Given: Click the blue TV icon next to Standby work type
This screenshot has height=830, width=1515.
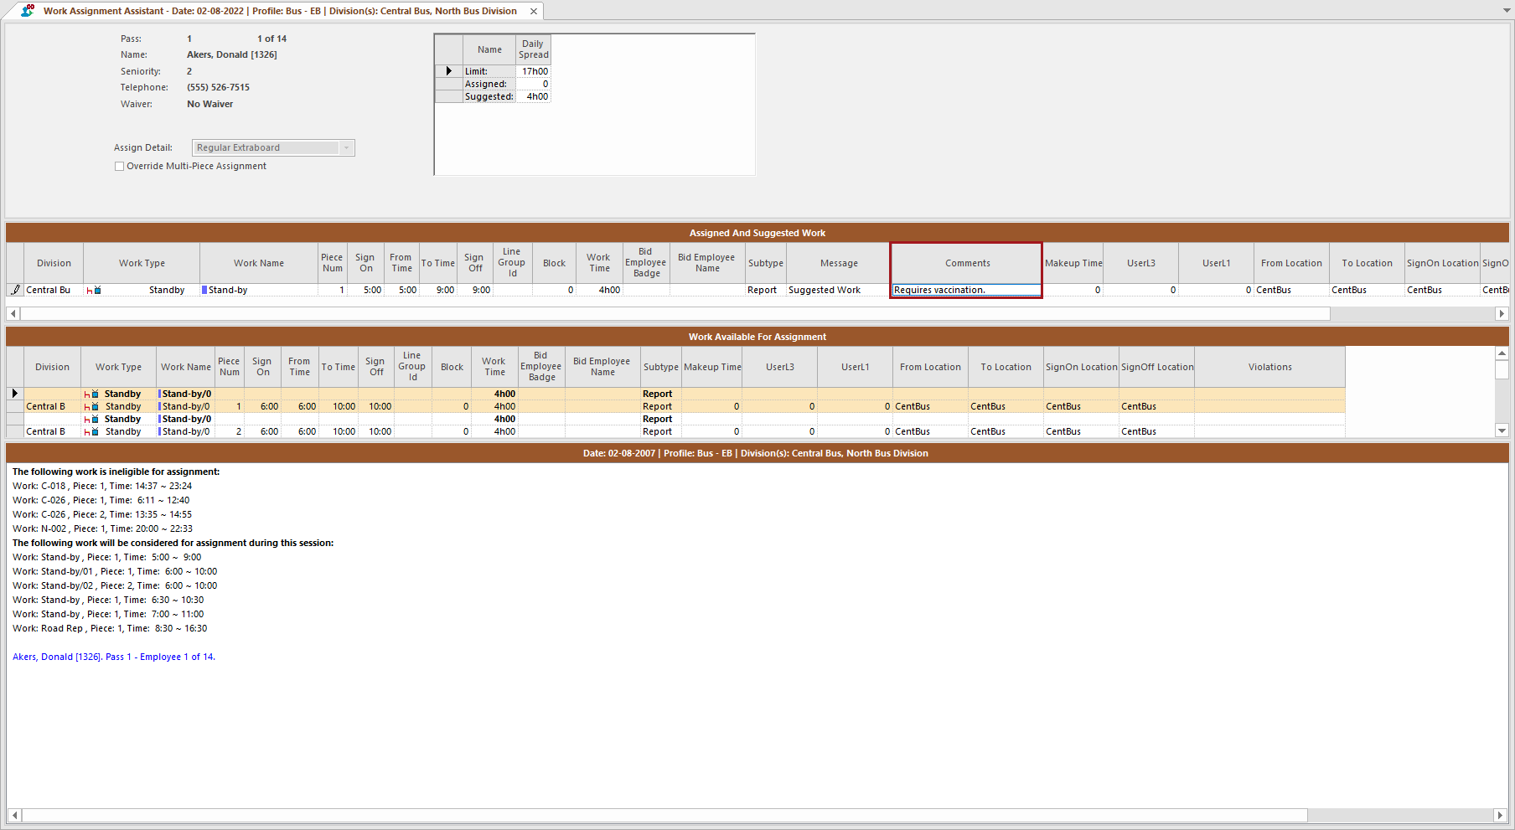Looking at the screenshot, I should click(x=98, y=290).
